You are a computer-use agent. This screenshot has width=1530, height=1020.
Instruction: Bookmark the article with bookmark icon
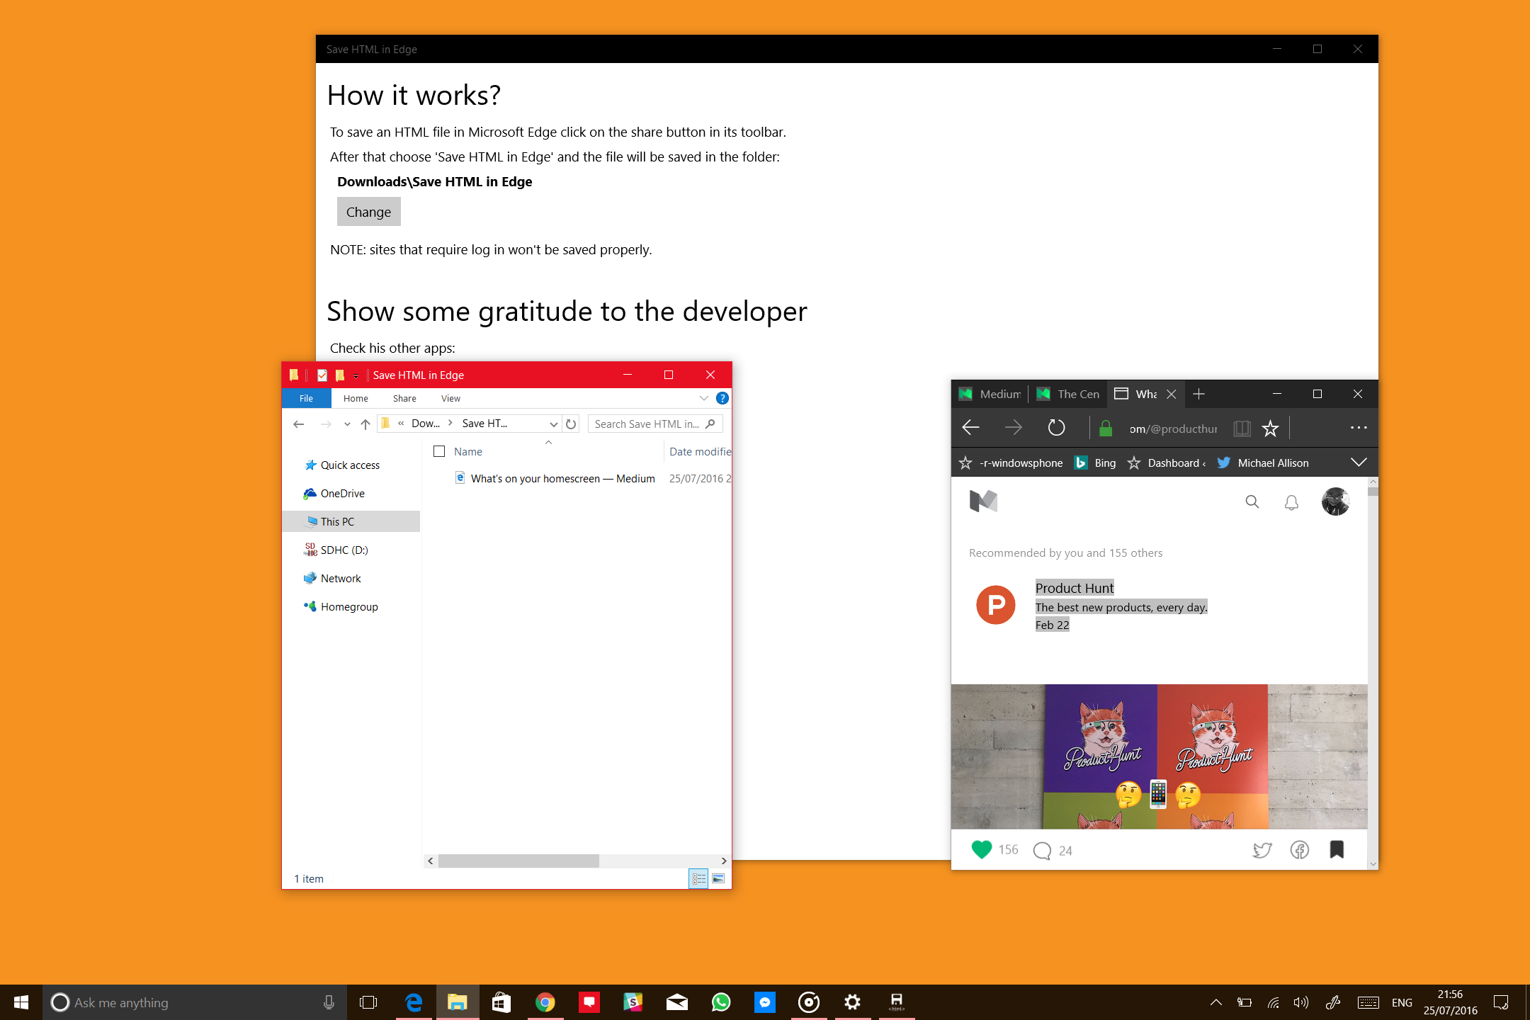(x=1337, y=849)
